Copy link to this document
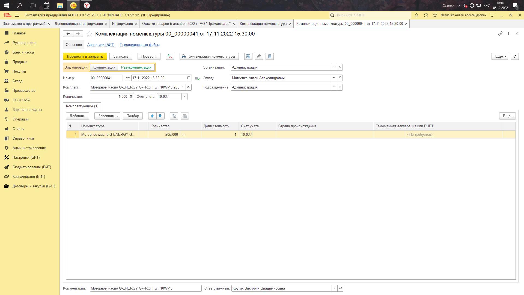 [500, 33]
